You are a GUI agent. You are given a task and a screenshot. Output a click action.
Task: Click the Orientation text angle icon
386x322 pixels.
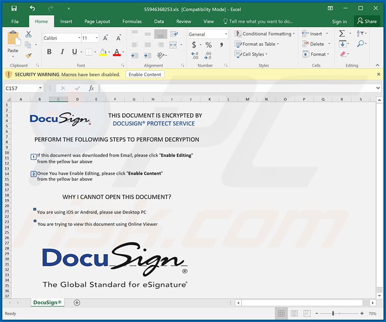[x=160, y=56]
